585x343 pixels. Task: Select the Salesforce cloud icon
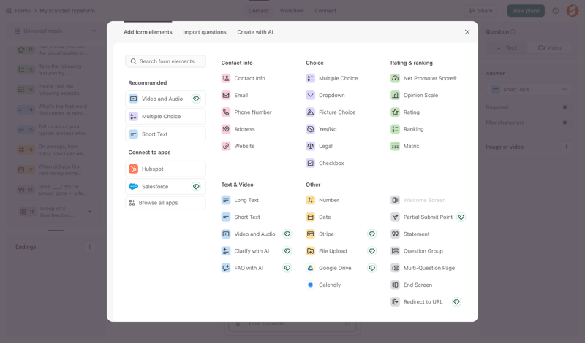(133, 187)
